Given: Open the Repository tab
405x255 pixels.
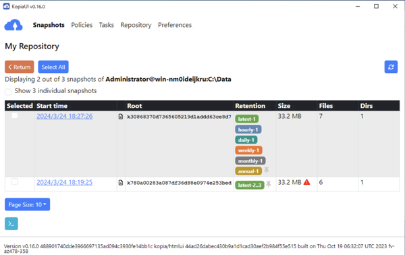Looking at the screenshot, I should click(x=136, y=25).
